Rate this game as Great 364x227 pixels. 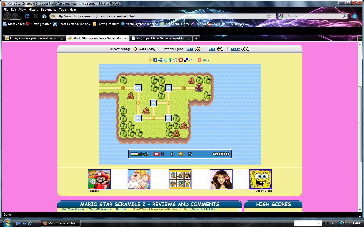pyautogui.click(x=235, y=49)
